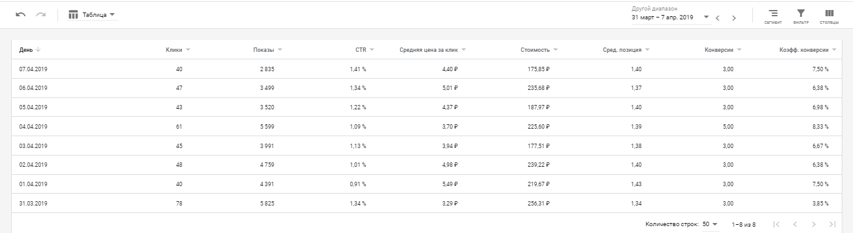This screenshot has height=233, width=853.
Task: Open the Клики column header menu
Action: 178,49
